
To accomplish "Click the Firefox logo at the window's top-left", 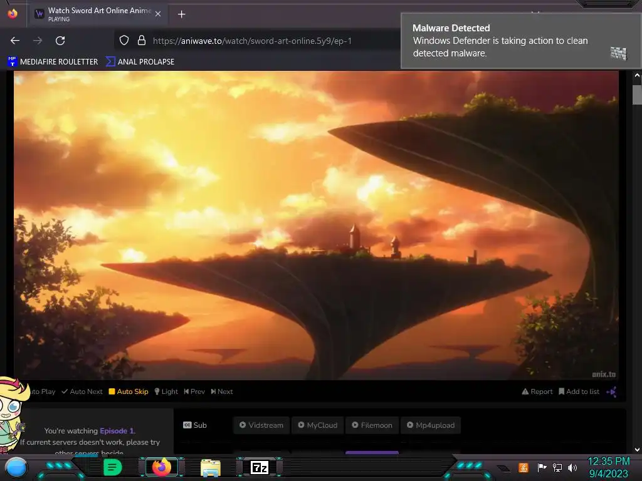I will tap(13, 14).
